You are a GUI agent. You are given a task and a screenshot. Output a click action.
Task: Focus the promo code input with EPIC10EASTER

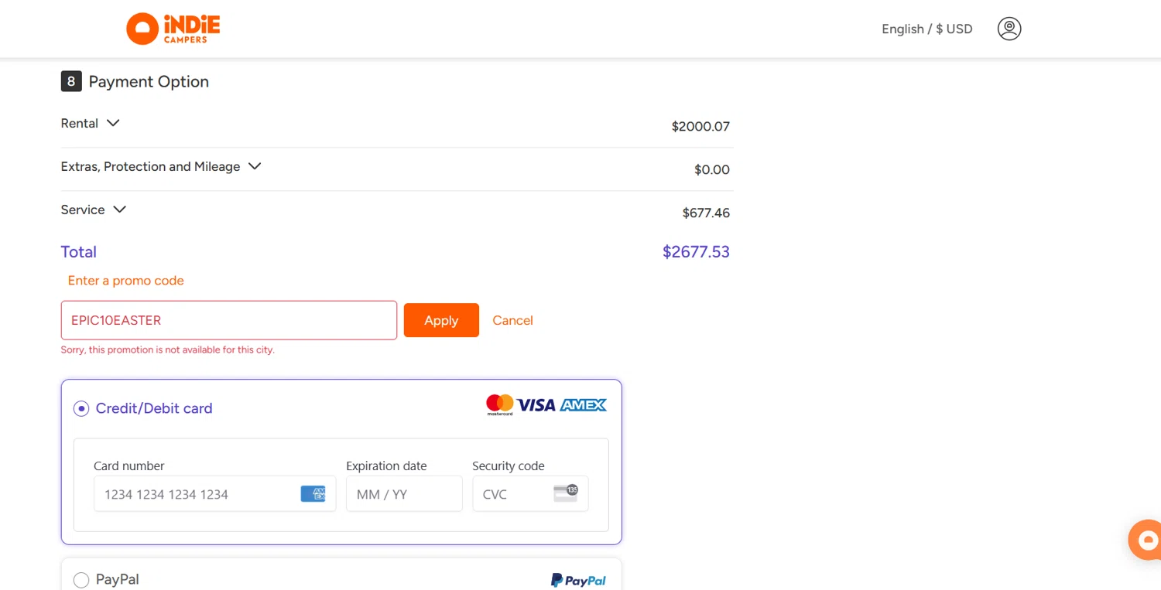pos(229,320)
